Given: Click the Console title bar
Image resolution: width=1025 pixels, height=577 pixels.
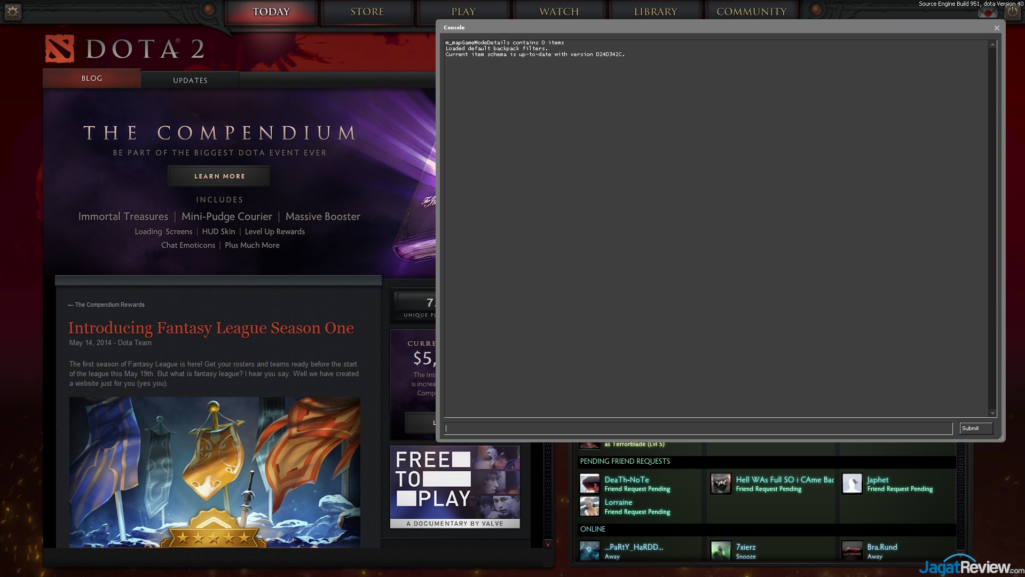Looking at the screenshot, I should [714, 28].
